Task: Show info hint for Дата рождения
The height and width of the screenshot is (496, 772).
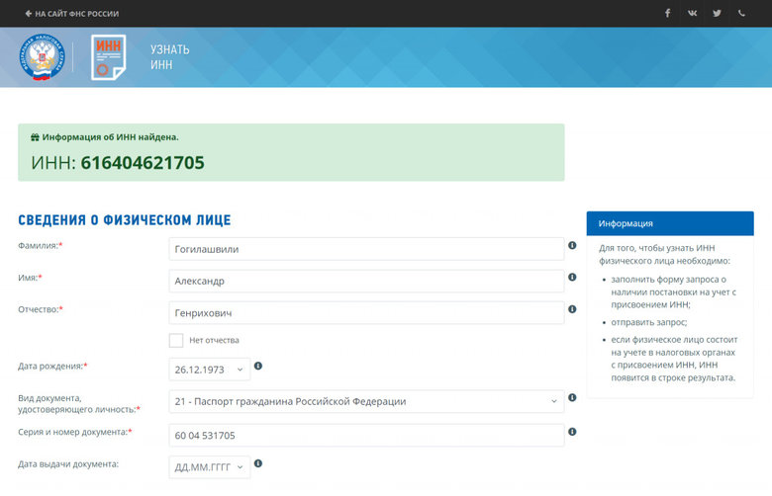Action: [258, 366]
